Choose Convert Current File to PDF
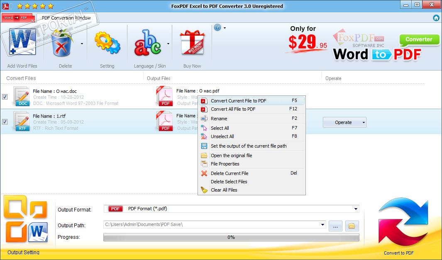This screenshot has width=442, height=260. point(252,101)
